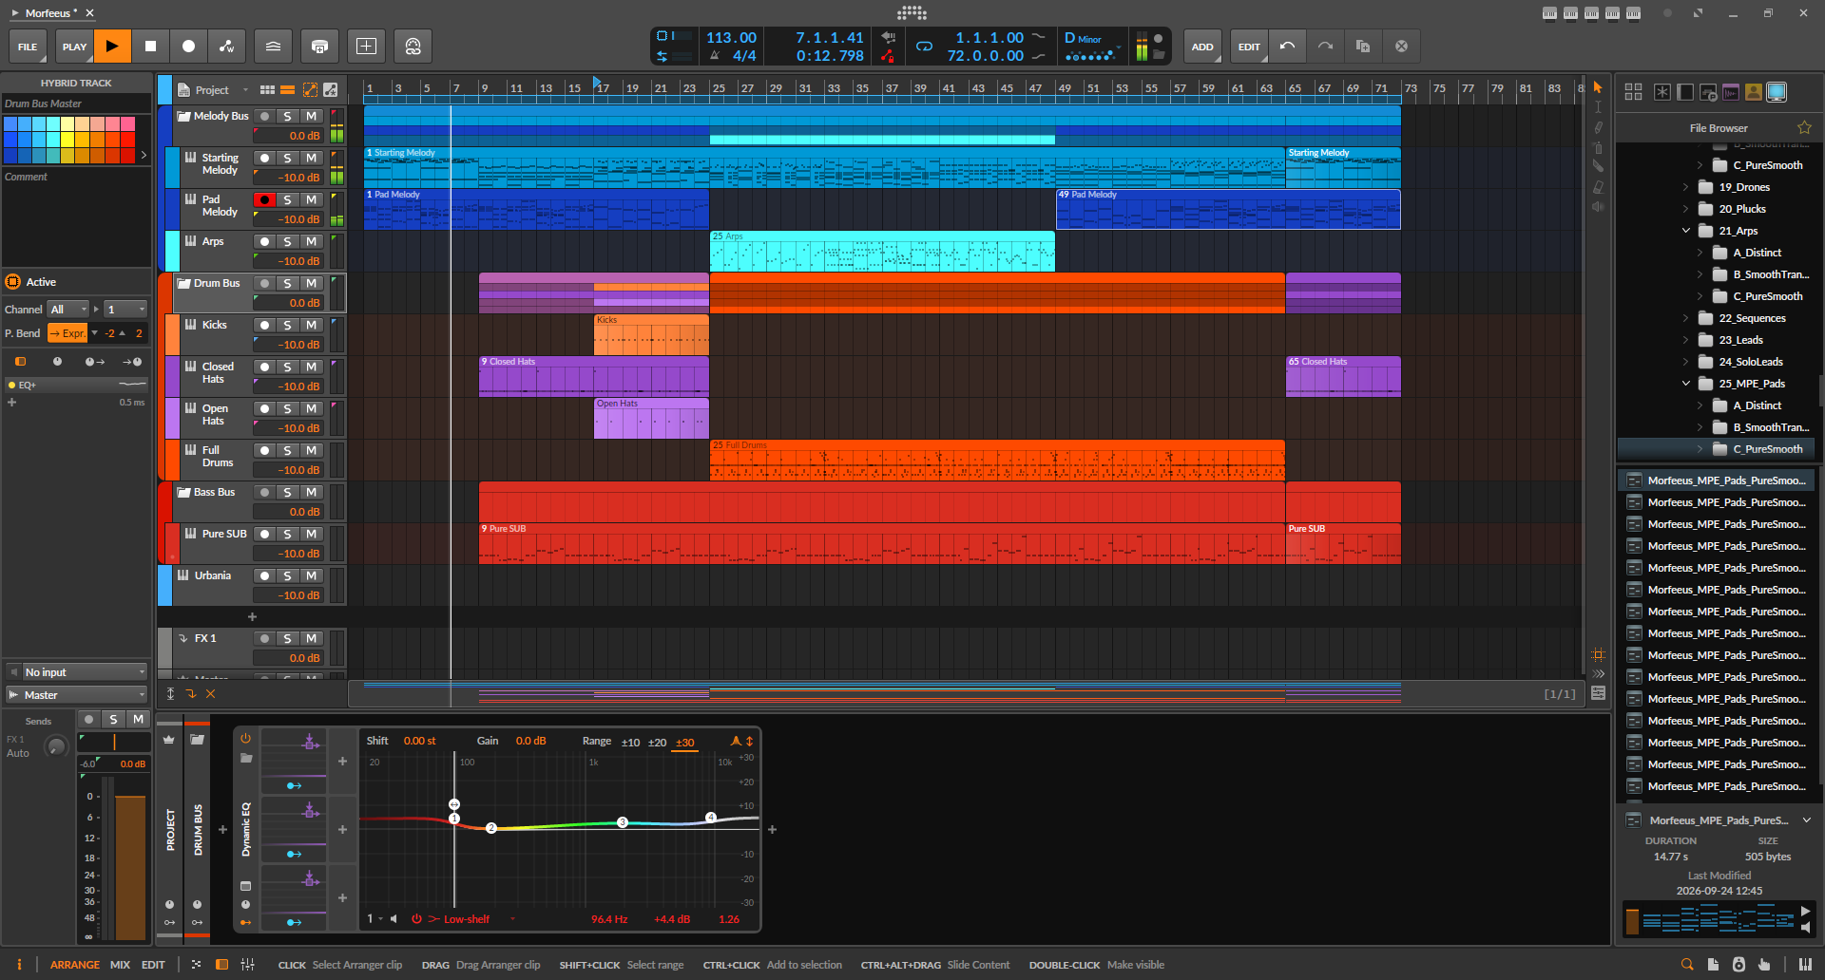Expand the 19_Drones folder

1686,187
